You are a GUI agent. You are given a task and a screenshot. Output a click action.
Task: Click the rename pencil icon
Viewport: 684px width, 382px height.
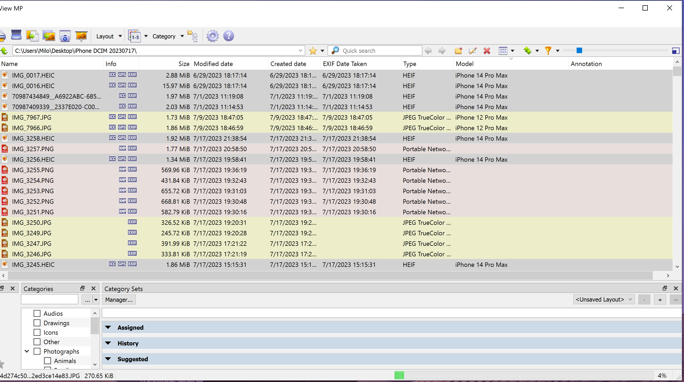click(x=472, y=50)
